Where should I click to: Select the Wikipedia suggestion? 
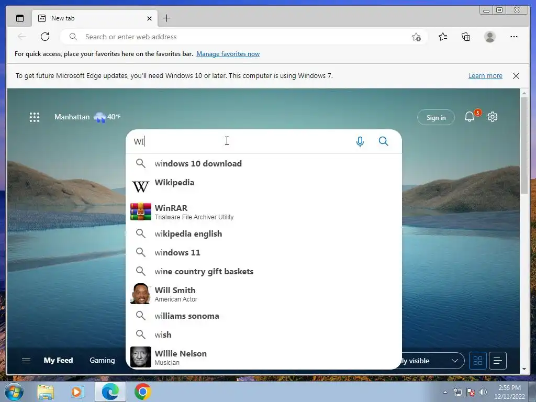(x=264, y=186)
